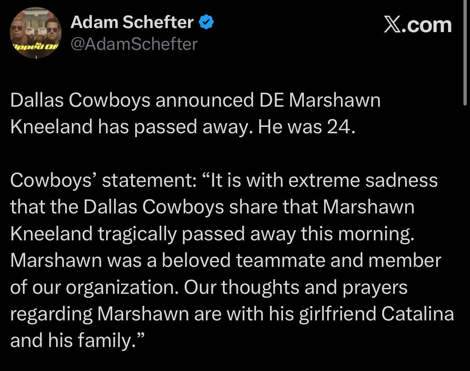Click the opening quote of the Cowboys' statement

tap(208, 178)
